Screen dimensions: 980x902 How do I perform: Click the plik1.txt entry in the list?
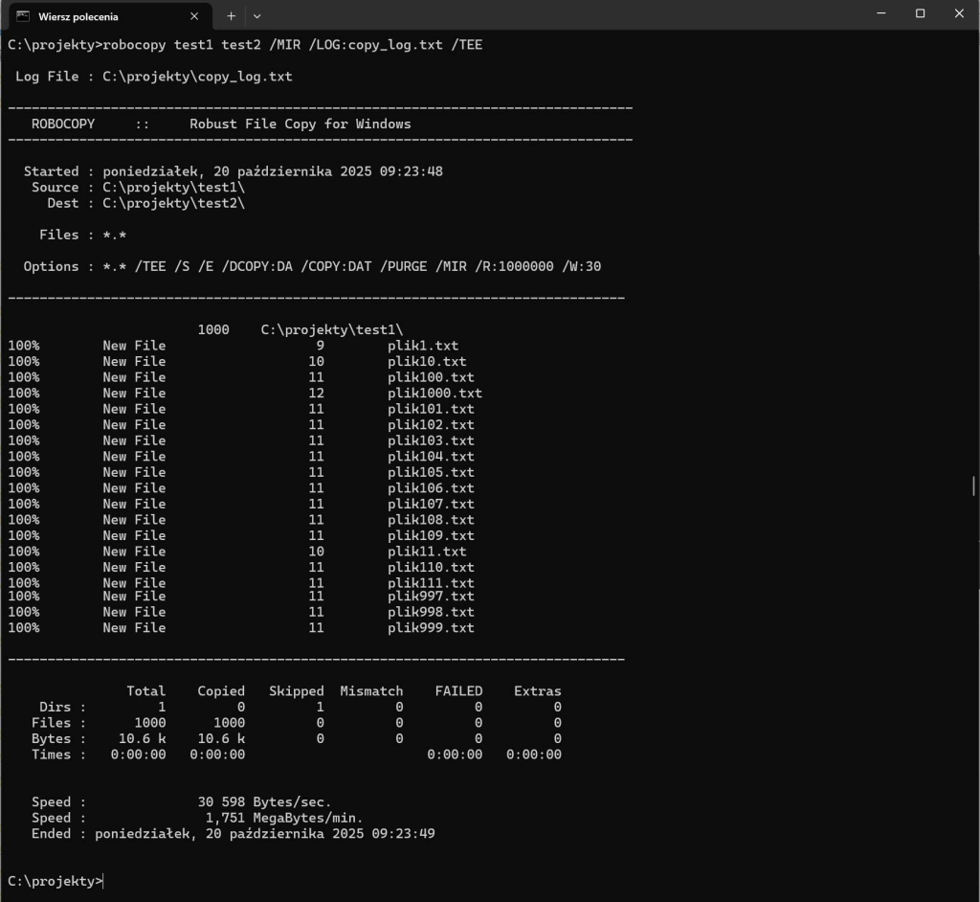pyautogui.click(x=421, y=346)
